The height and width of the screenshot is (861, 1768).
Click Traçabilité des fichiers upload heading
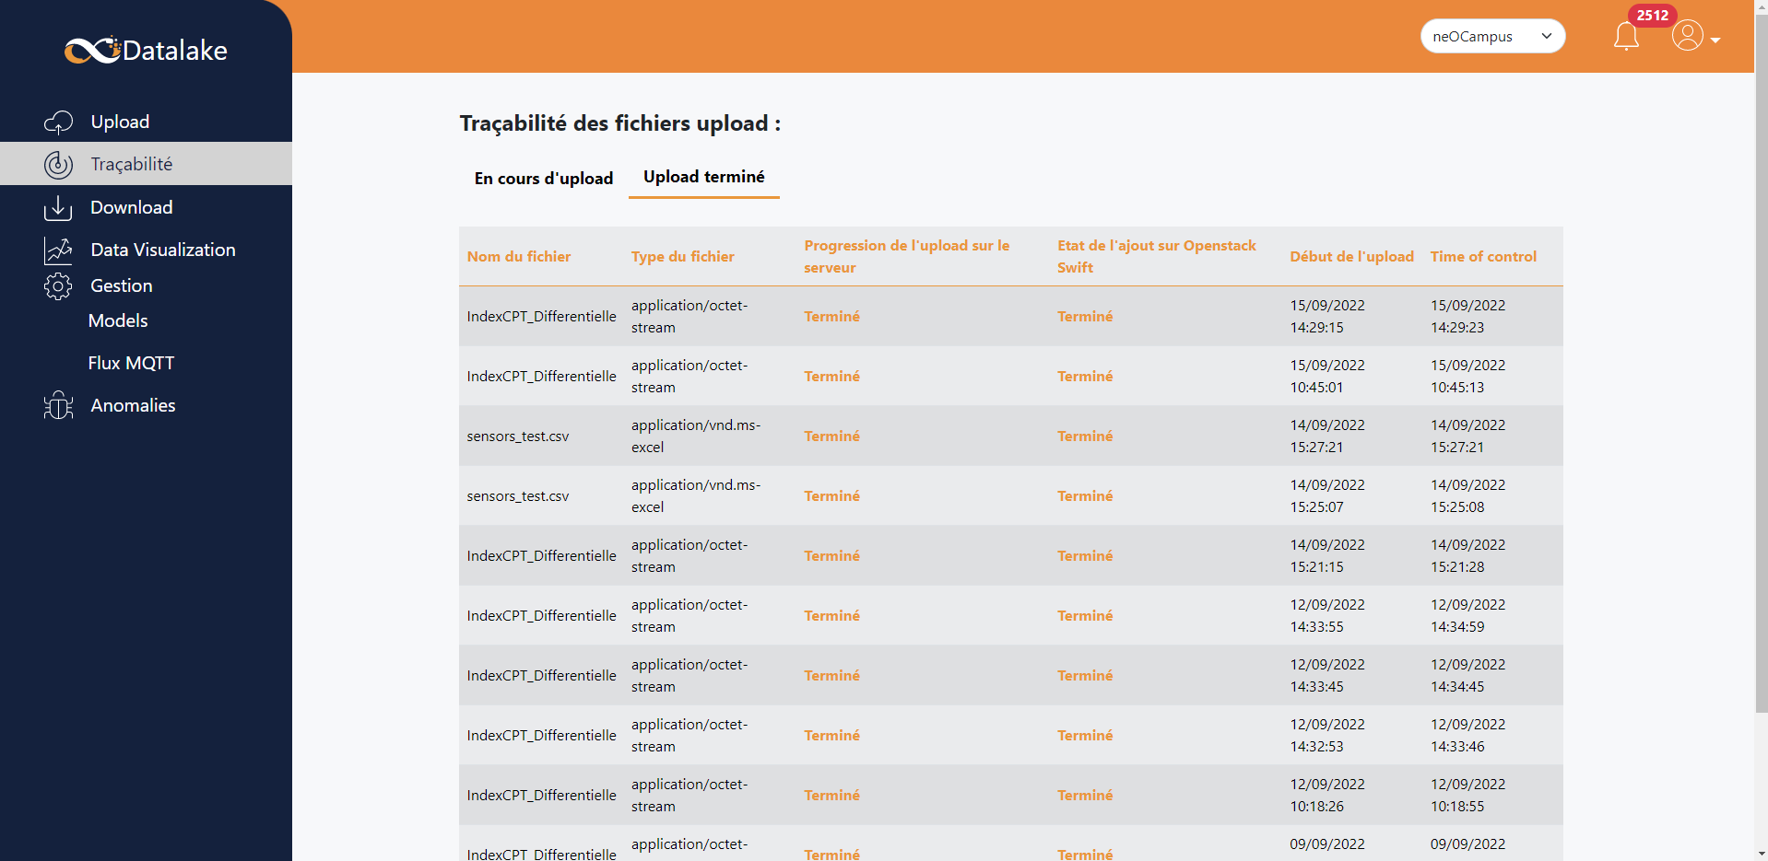tap(620, 123)
